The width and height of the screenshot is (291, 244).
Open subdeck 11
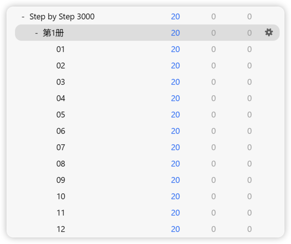[61, 213]
